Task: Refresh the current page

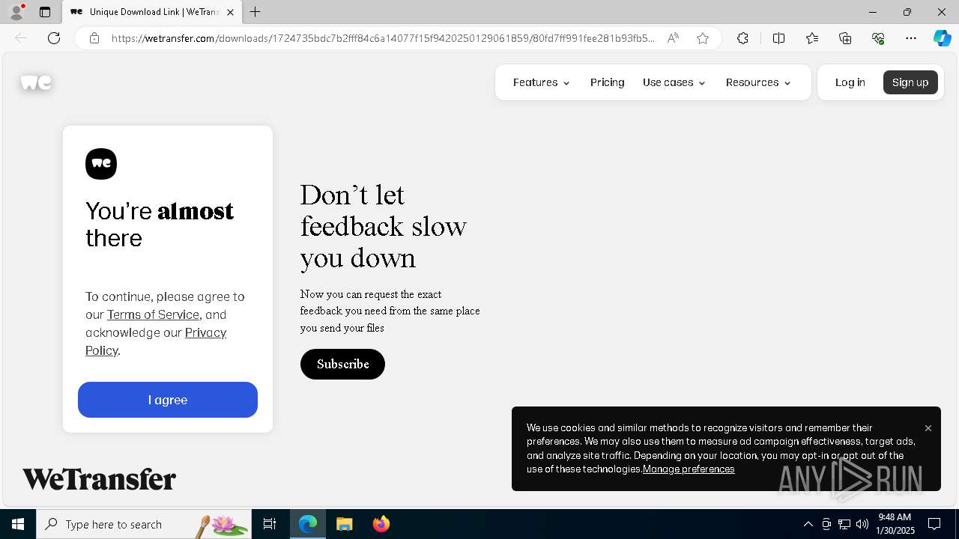Action: pos(54,38)
